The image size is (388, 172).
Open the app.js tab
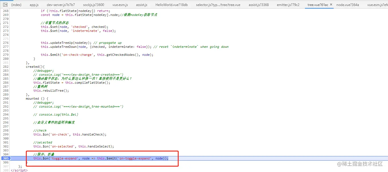coord(34,5)
